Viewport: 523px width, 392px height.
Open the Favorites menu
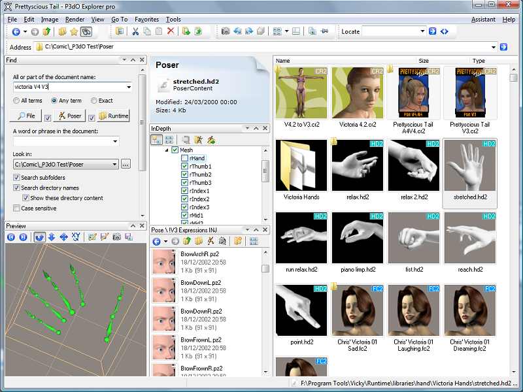tap(146, 20)
